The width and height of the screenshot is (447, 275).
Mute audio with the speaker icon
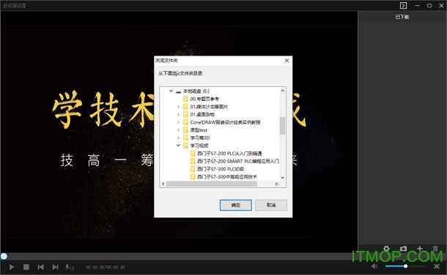click(374, 266)
